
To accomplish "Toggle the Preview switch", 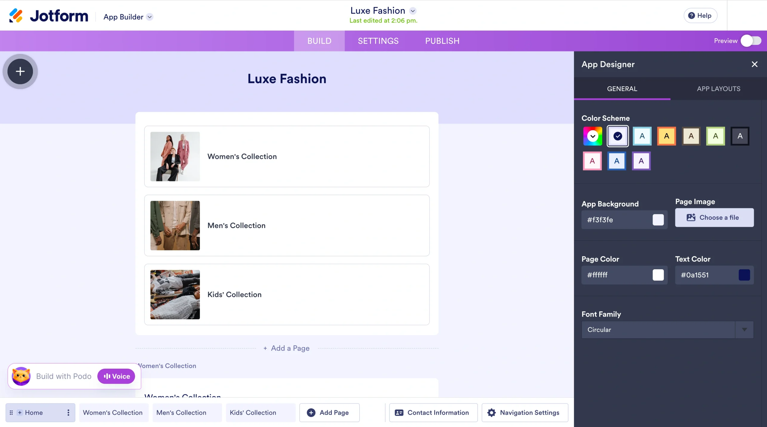I will tap(751, 41).
